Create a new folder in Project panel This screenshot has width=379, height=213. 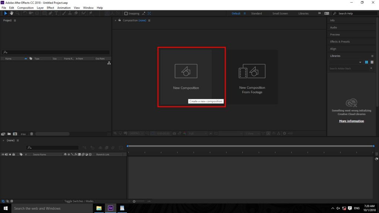click(9, 134)
